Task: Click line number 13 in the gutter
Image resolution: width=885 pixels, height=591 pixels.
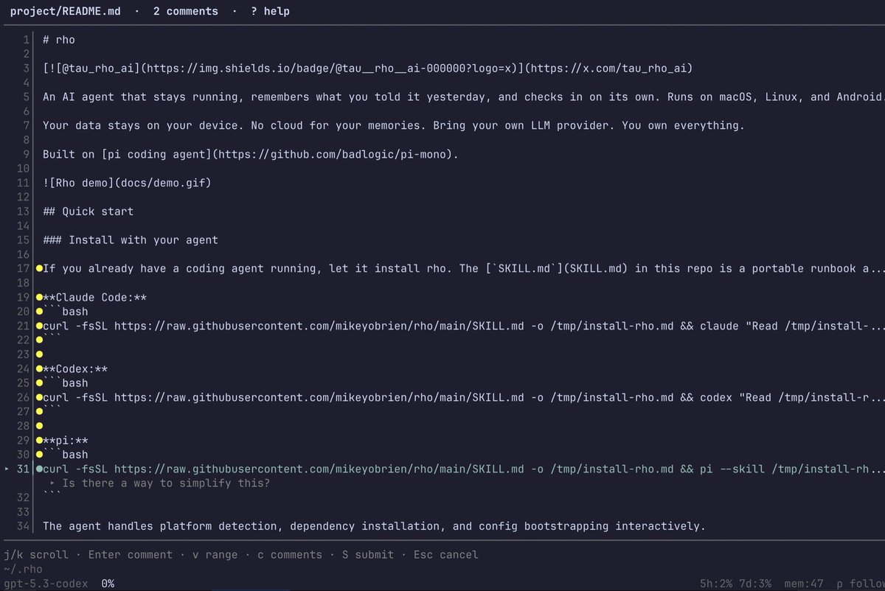Action: coord(22,211)
